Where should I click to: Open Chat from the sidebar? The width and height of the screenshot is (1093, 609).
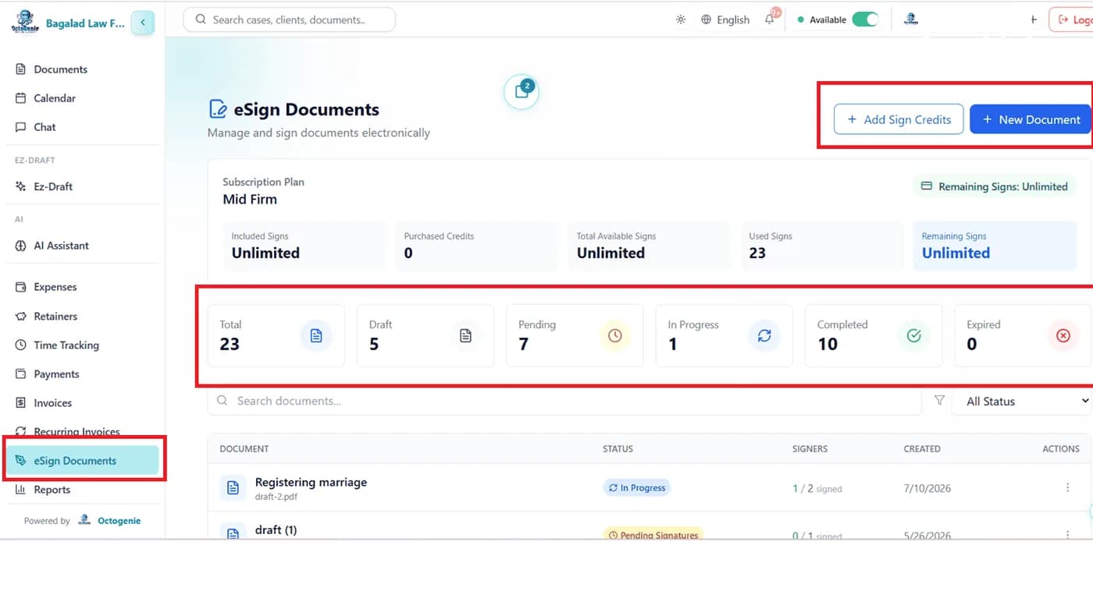(x=83, y=127)
